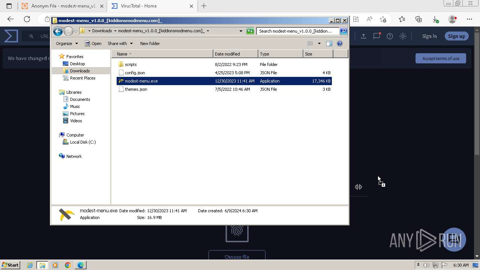Open Local Disk (C:)
This screenshot has height=270, width=480.
82,142
